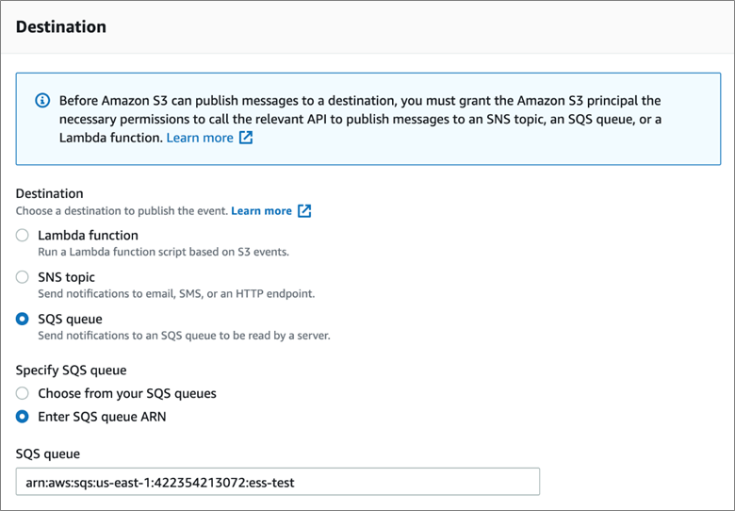Click the info icon in the blue notice
Image resolution: width=735 pixels, height=511 pixels.
tap(42, 100)
